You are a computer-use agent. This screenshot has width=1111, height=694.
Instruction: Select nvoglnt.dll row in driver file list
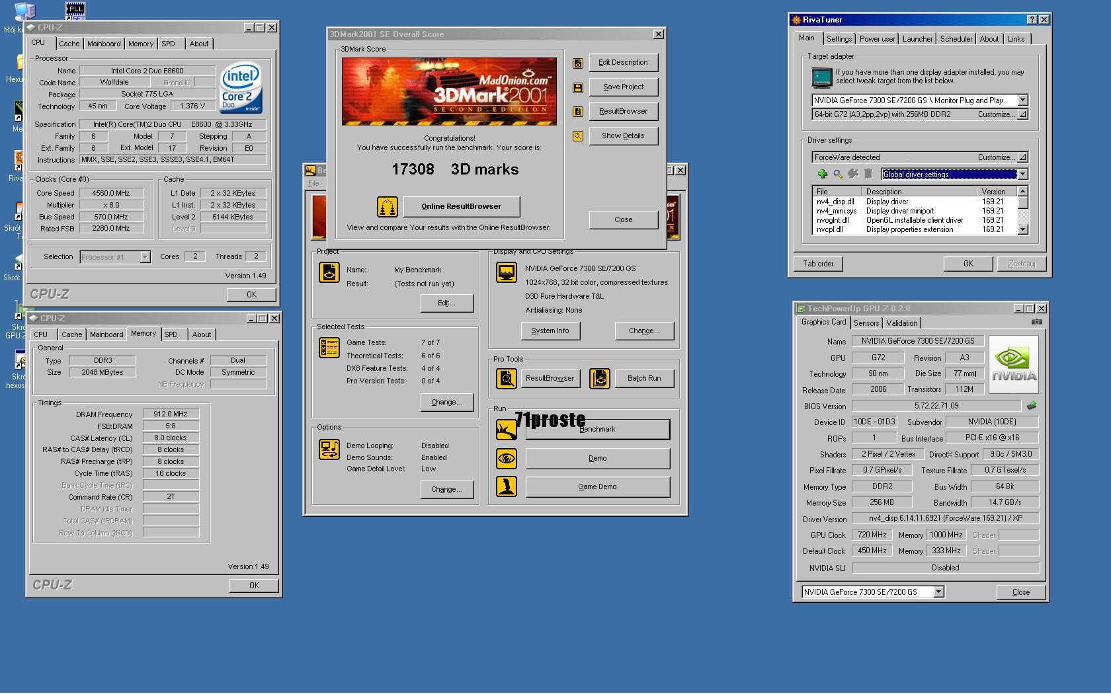pos(915,220)
